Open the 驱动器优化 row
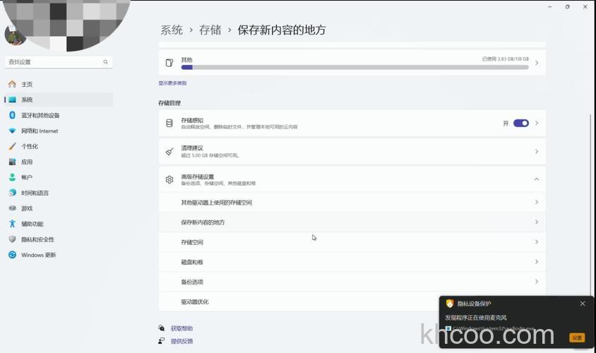The height and width of the screenshot is (353, 596). 352,301
